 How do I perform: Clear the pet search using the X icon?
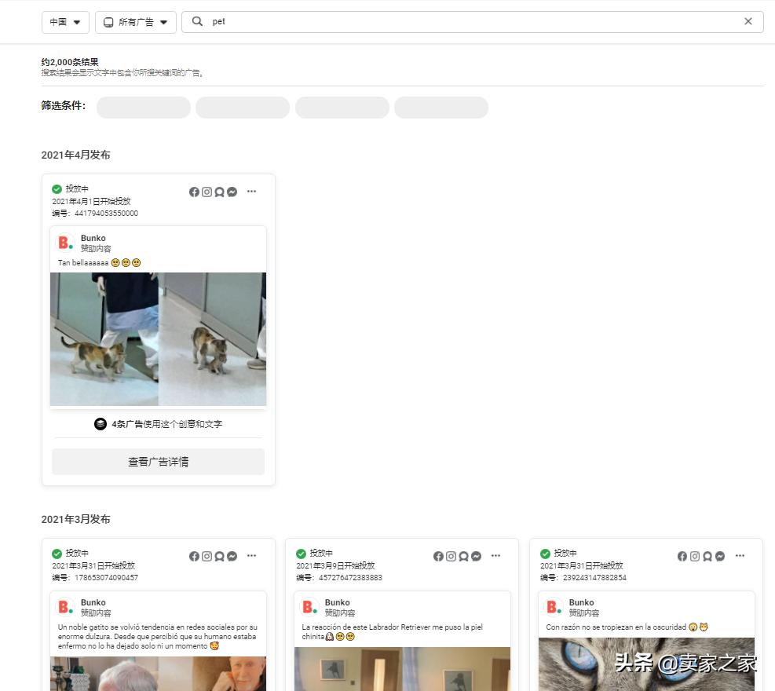click(748, 21)
